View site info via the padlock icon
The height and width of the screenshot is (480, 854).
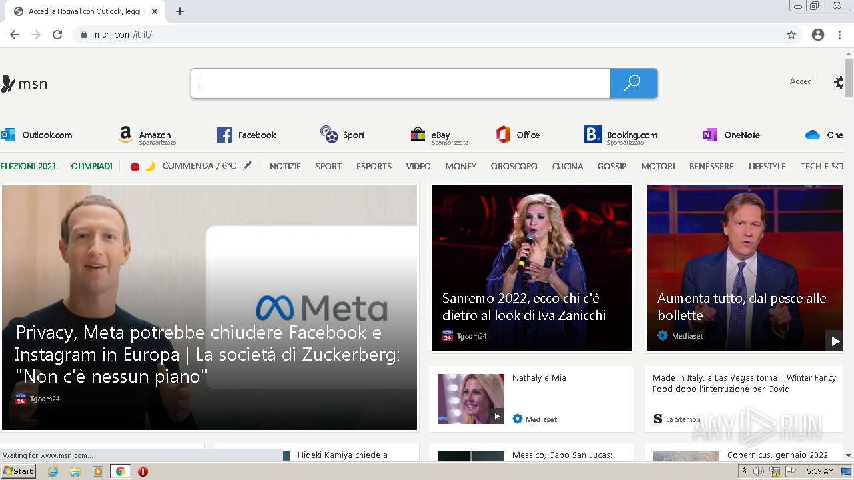[x=84, y=35]
